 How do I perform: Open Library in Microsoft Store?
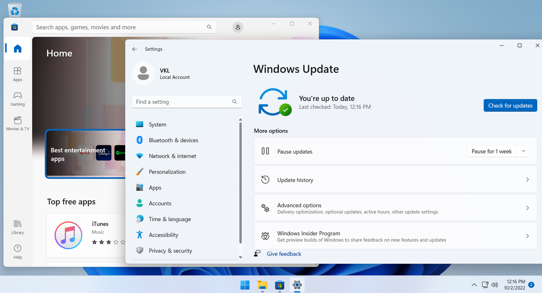pos(17,227)
